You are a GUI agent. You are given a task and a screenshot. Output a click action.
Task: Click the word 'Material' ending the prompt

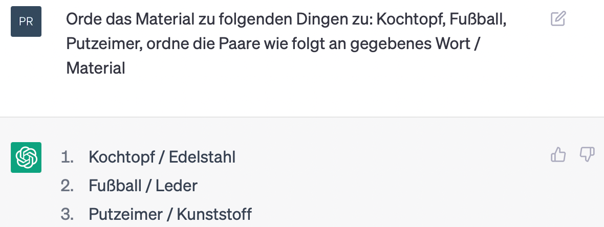coord(96,69)
